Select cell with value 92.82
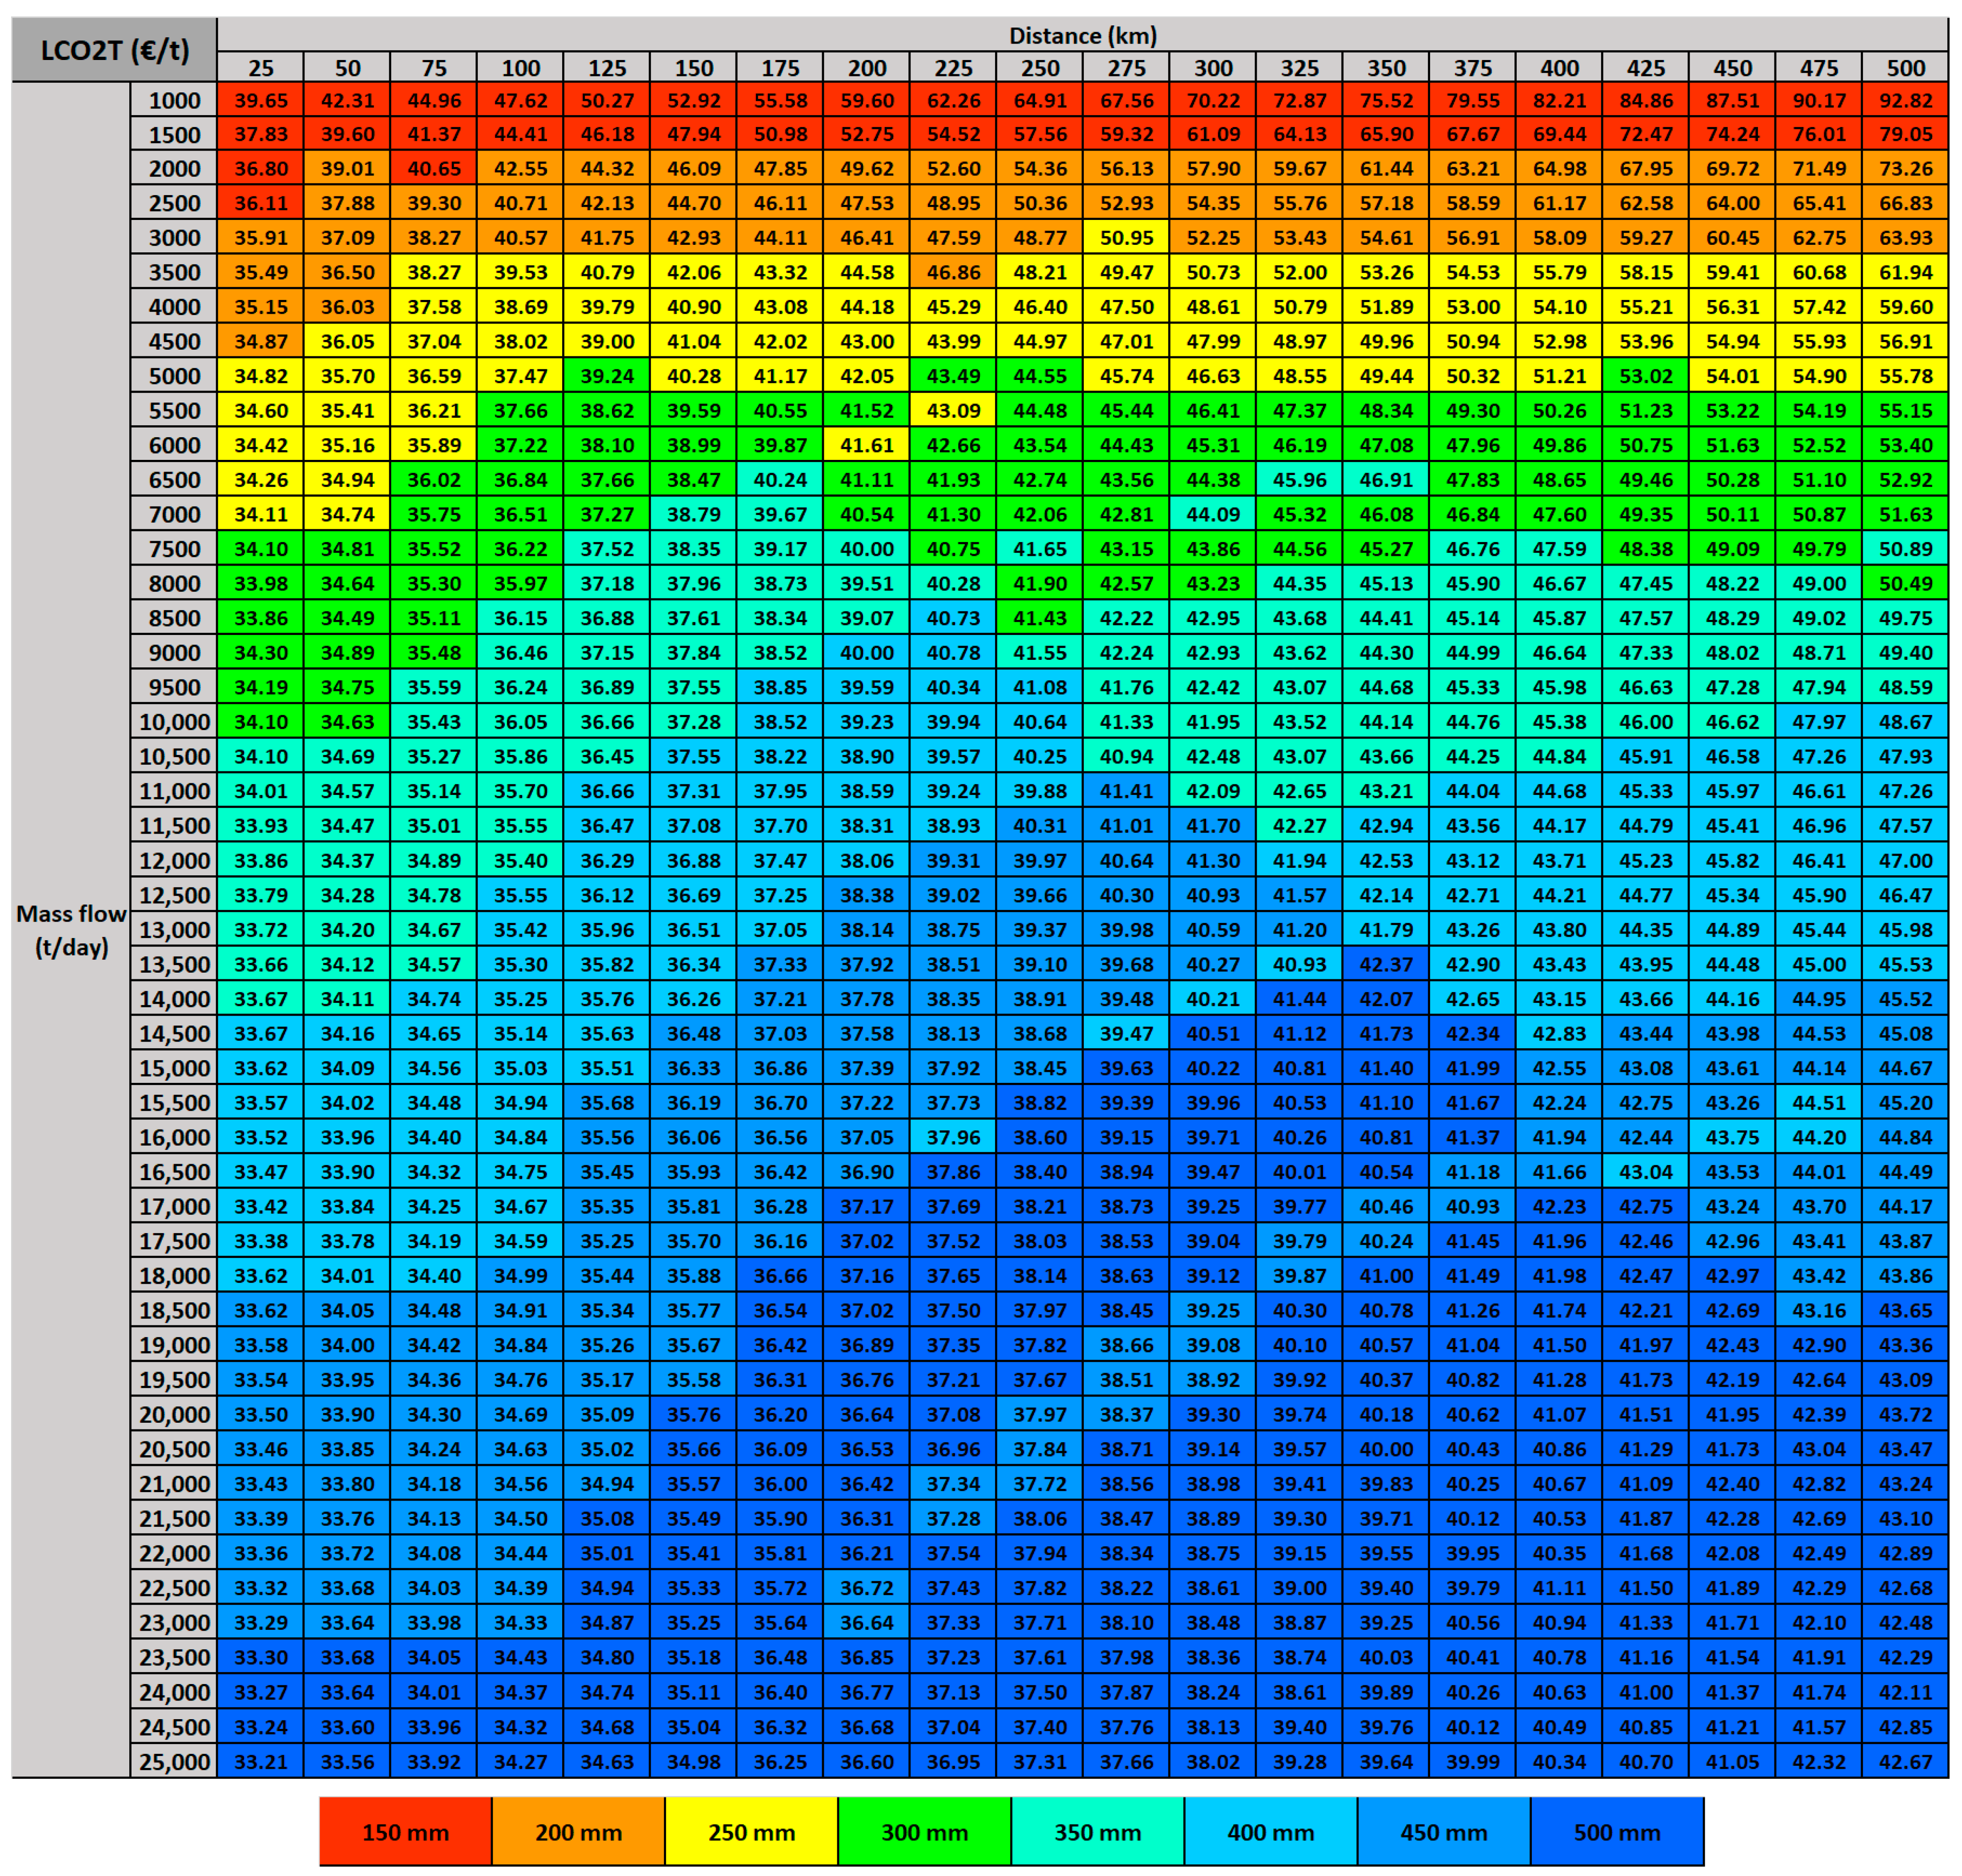Image resolution: width=1962 pixels, height=1876 pixels. click(1905, 100)
